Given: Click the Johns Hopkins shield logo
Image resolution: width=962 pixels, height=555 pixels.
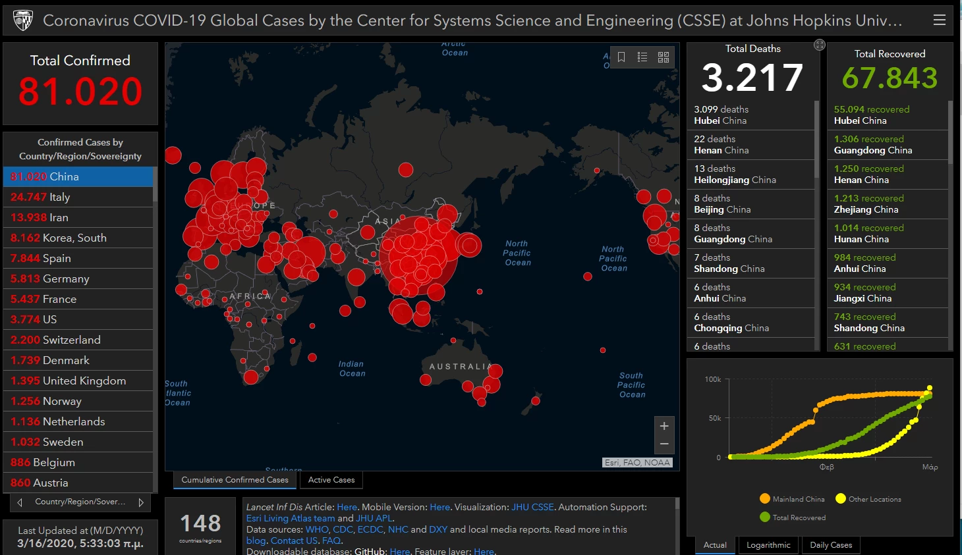Looking at the screenshot, I should coord(23,20).
